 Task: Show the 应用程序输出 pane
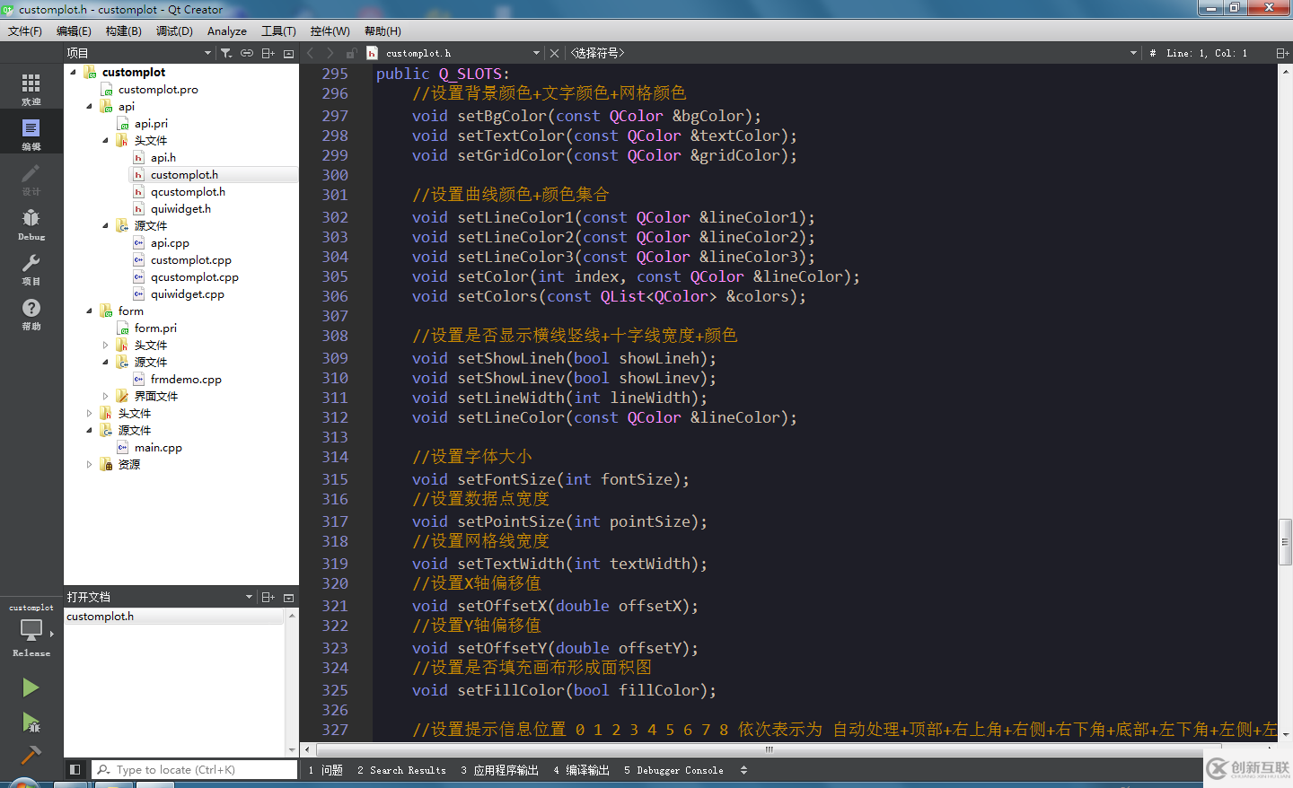click(500, 770)
